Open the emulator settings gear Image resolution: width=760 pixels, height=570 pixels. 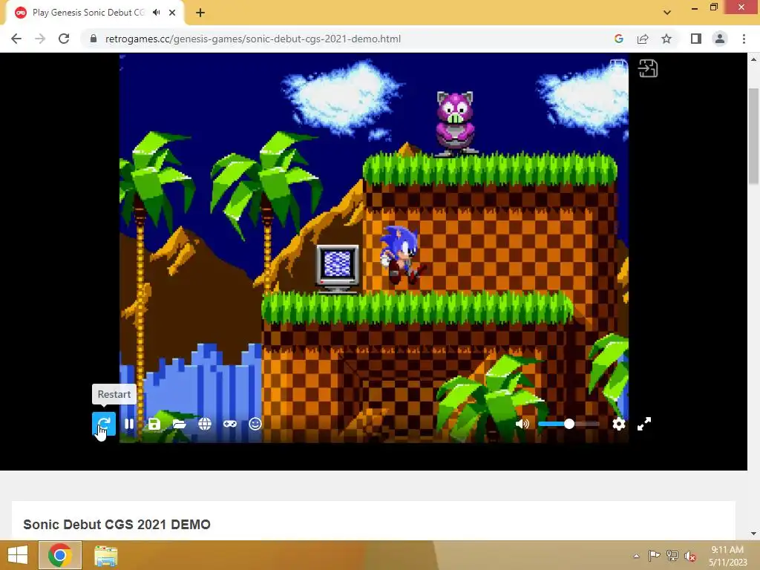pyautogui.click(x=618, y=424)
